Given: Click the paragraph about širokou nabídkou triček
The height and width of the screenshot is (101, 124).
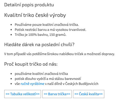Looking at the screenshot, I should click(x=59, y=54).
